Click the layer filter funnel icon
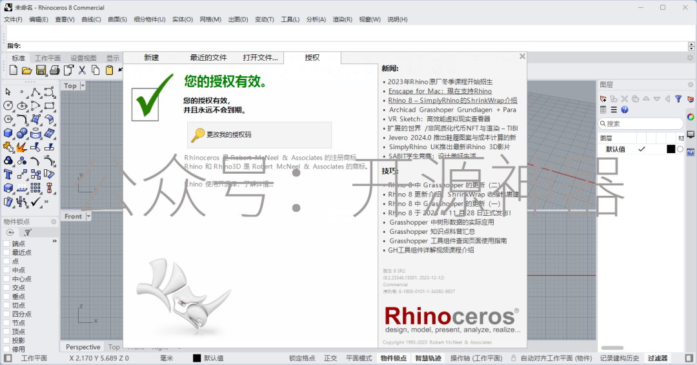 [678, 99]
